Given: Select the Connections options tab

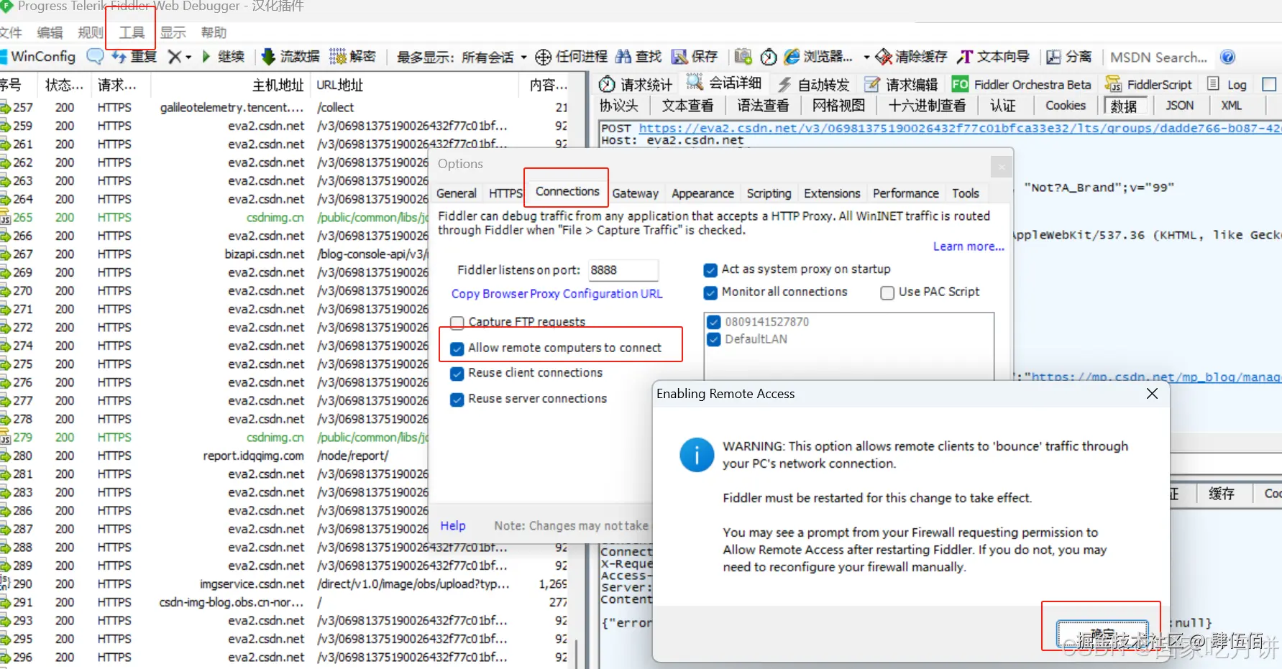Looking at the screenshot, I should click(567, 191).
